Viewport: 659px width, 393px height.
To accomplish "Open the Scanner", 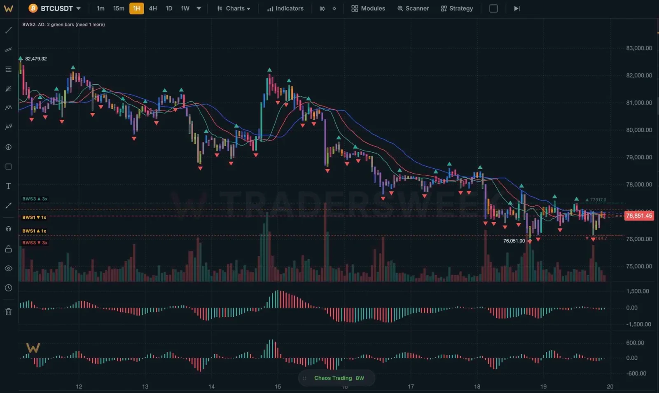I will click(413, 8).
